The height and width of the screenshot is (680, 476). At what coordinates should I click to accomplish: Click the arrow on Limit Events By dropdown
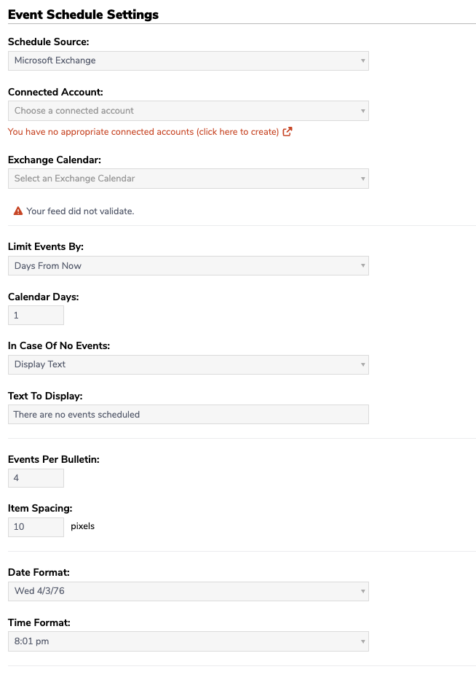(363, 266)
